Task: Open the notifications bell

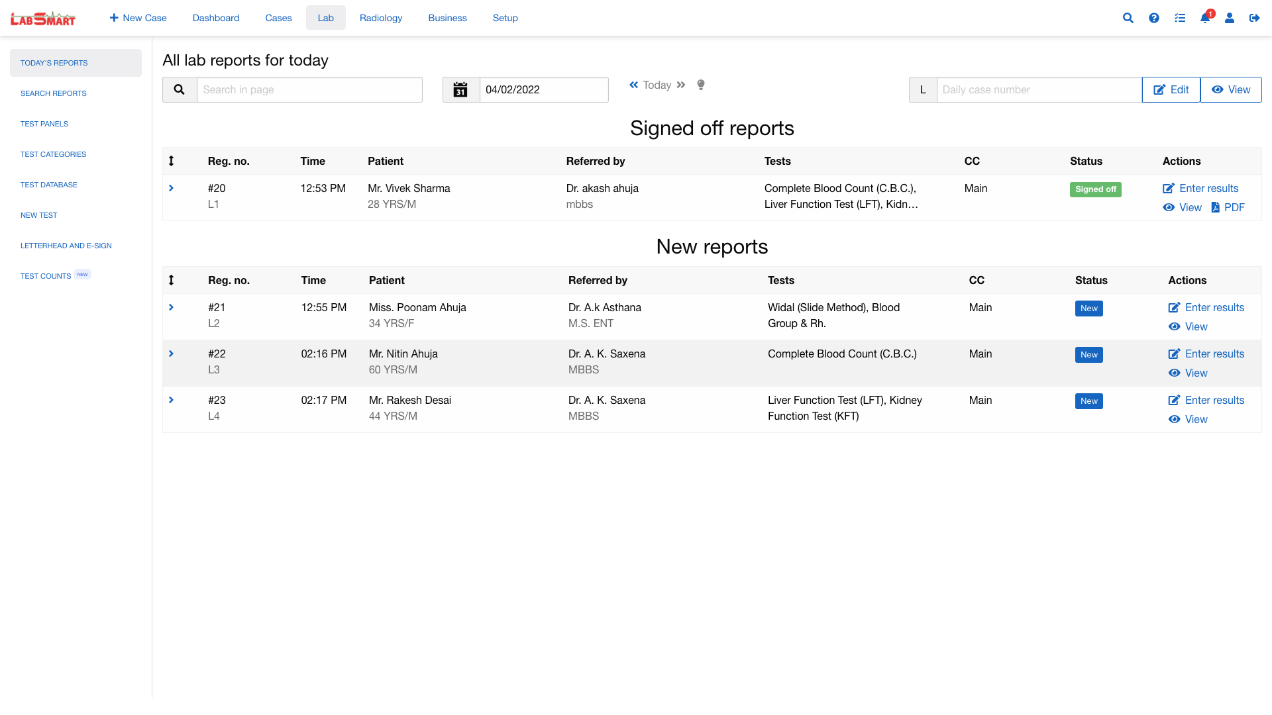Action: 1205,18
